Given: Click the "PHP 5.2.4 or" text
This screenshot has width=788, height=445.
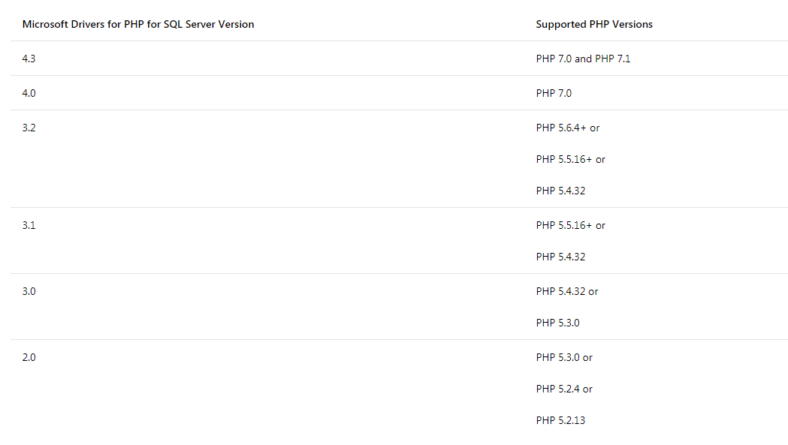Looking at the screenshot, I should 564,389.
